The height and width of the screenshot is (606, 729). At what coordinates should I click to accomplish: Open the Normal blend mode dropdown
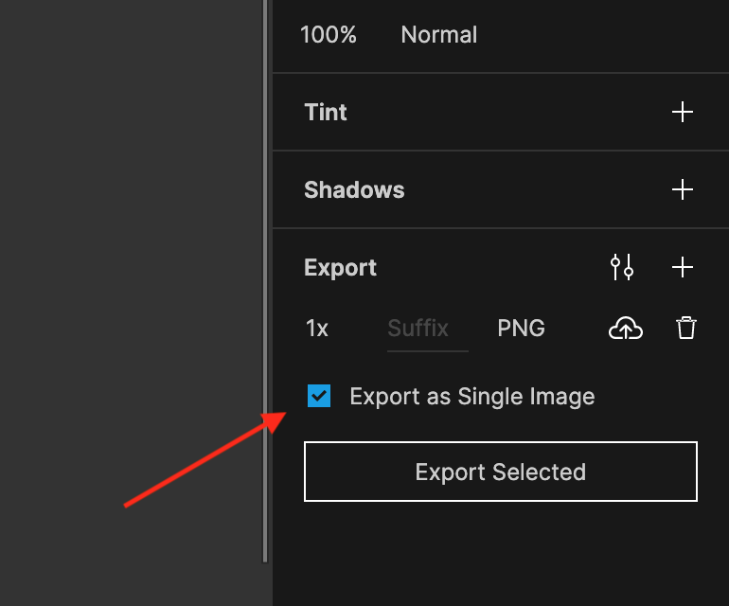click(439, 35)
